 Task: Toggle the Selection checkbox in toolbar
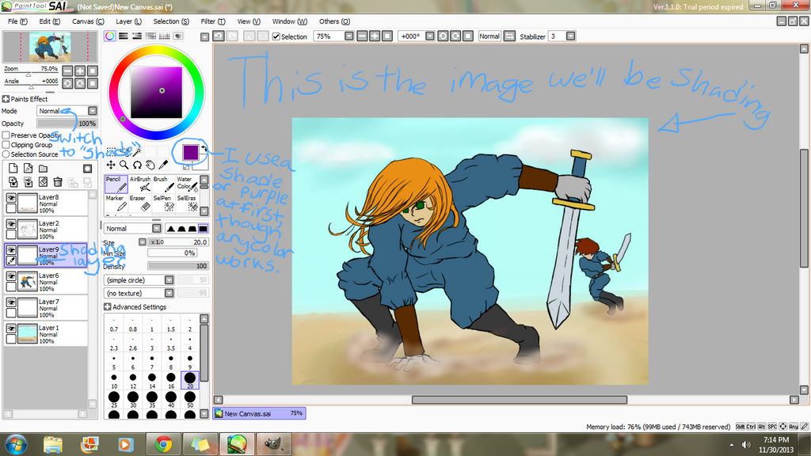click(276, 36)
